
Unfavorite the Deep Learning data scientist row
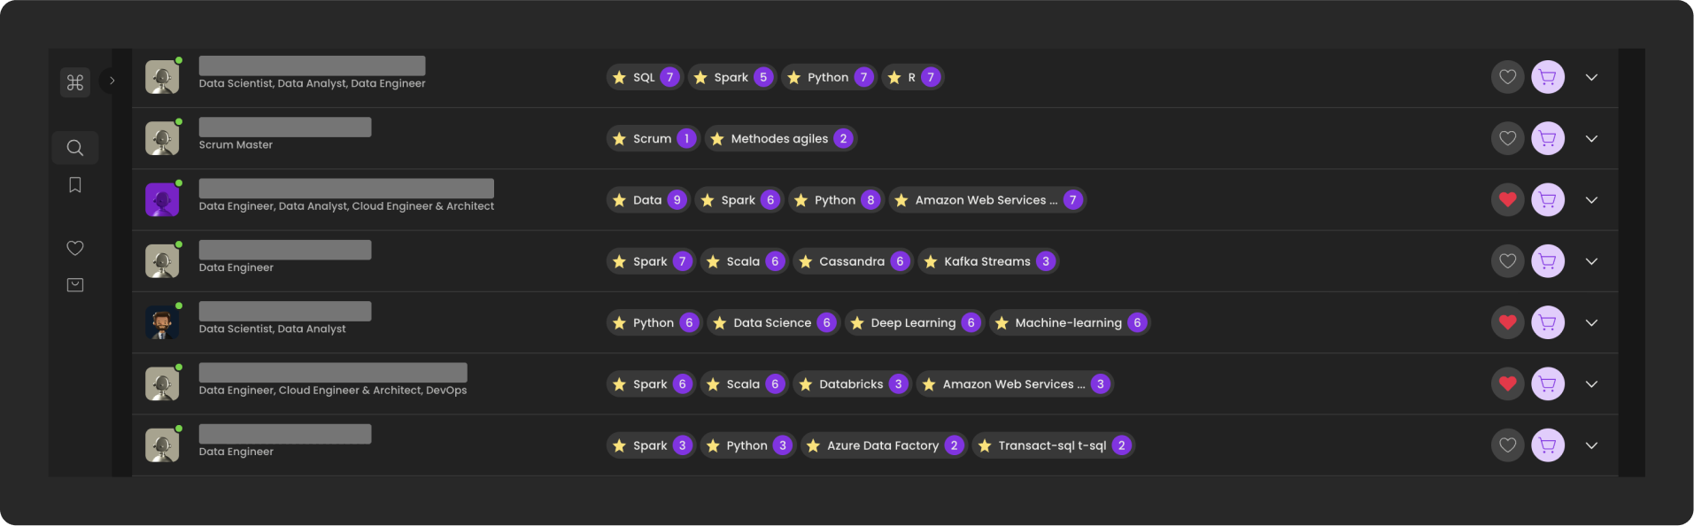coord(1508,322)
